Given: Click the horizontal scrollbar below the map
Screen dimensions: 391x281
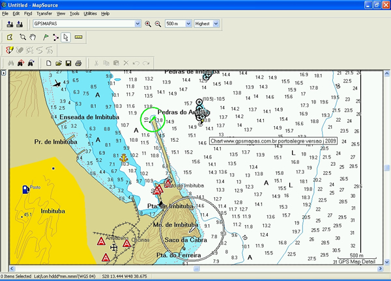Looking at the screenshot, I should (195, 268).
